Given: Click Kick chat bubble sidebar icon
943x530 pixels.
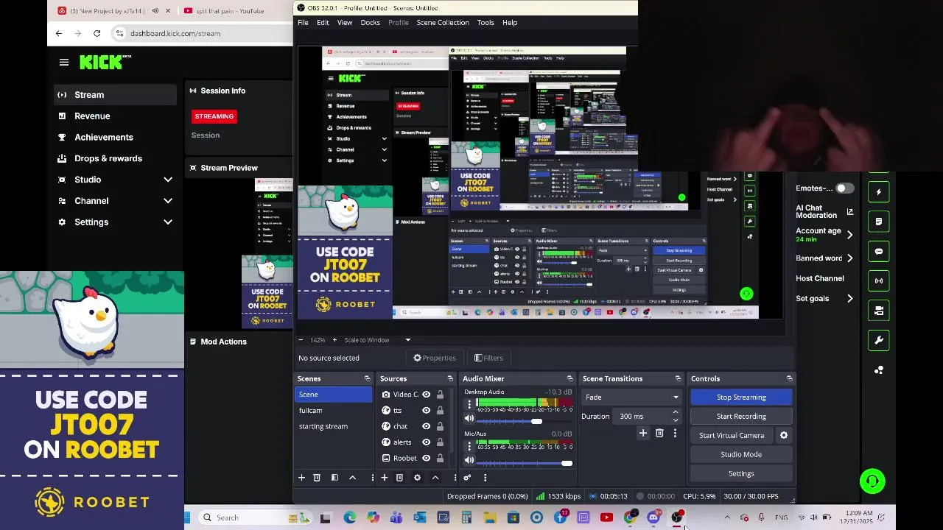Looking at the screenshot, I should point(878,251).
